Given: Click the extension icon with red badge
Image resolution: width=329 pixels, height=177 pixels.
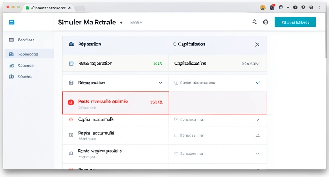Looking at the screenshot, I should [x=272, y=8].
